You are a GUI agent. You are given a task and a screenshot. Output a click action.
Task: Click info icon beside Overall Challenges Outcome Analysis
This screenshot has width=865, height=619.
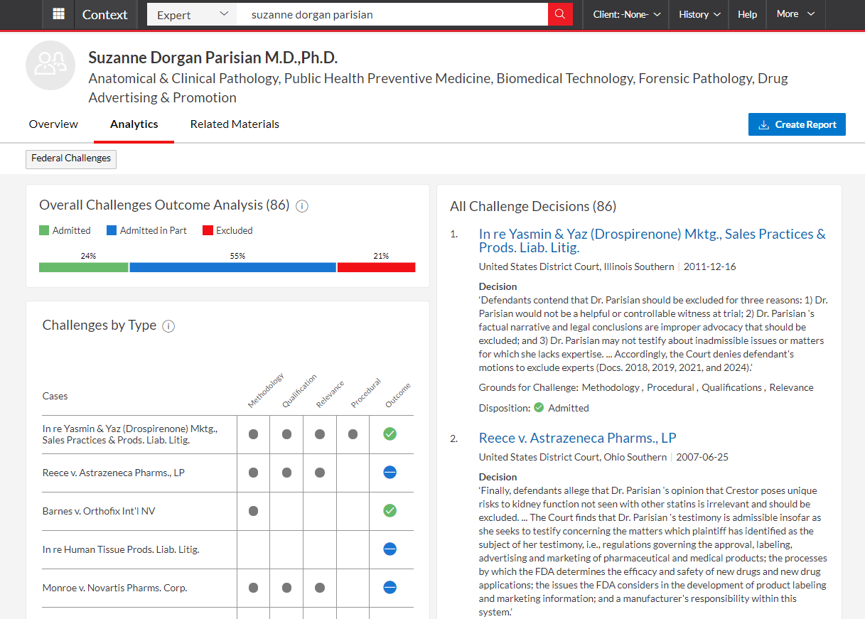[302, 206]
